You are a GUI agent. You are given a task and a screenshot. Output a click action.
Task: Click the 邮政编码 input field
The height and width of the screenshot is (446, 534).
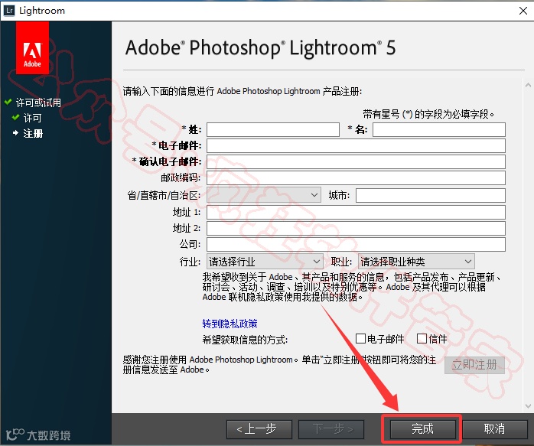(356, 177)
